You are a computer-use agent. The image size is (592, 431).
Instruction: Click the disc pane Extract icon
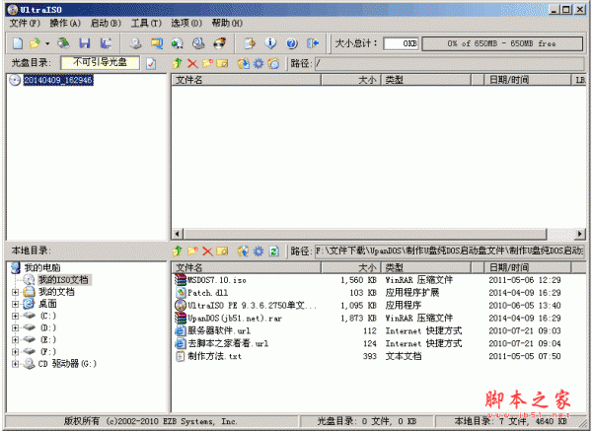(x=243, y=63)
